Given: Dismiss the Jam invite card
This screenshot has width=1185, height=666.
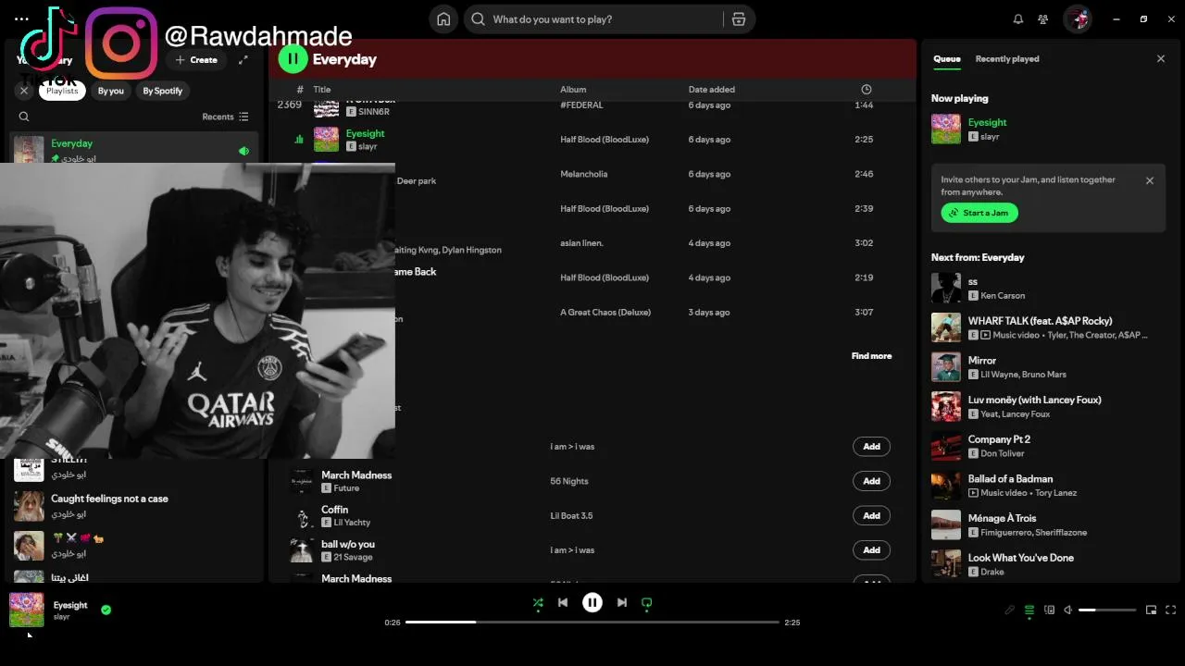Looking at the screenshot, I should (x=1150, y=181).
